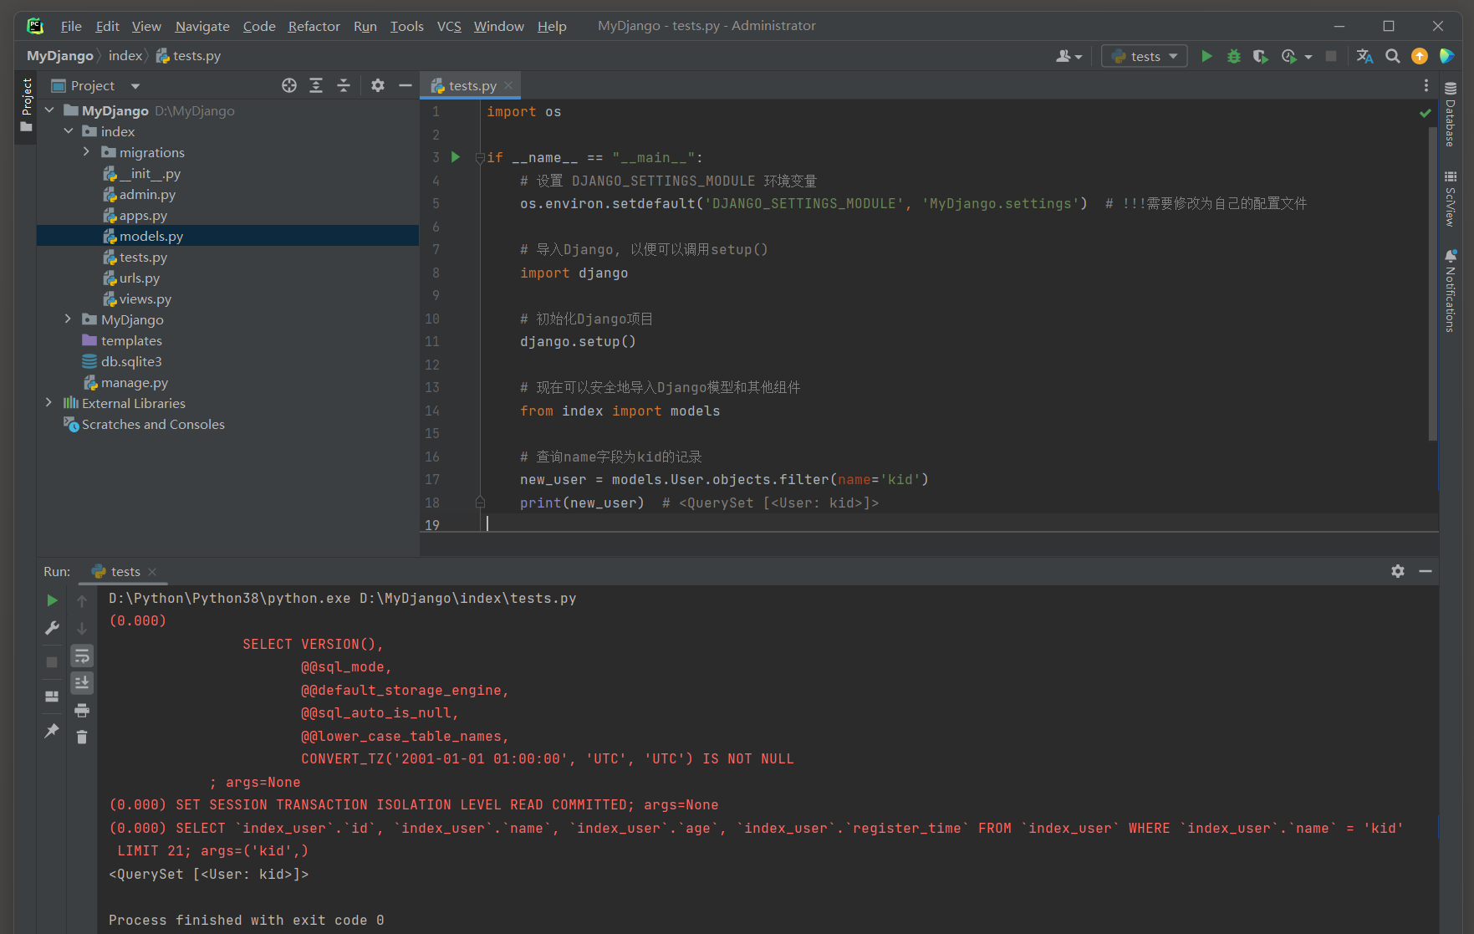Run the tests configuration with the green play button
Viewport: 1474px width, 934px height.
pos(1206,56)
